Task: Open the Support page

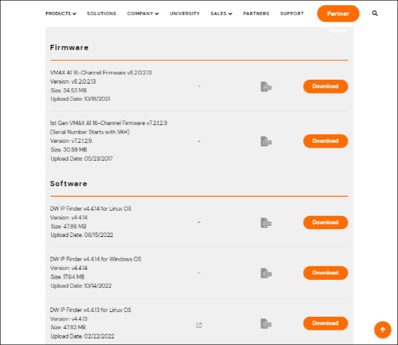Action: pyautogui.click(x=292, y=13)
